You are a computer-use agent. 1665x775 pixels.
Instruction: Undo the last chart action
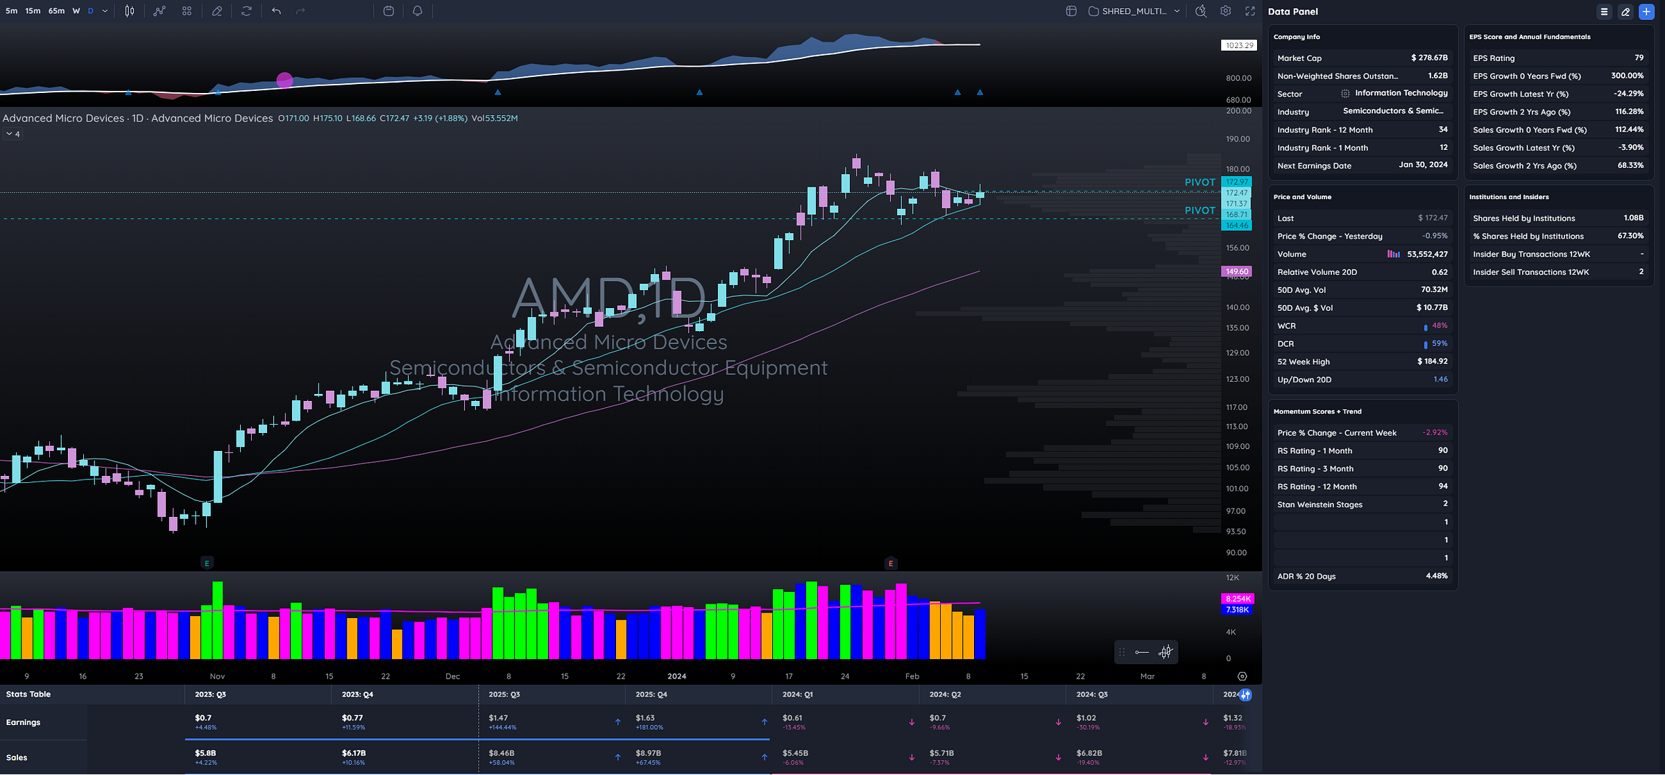pos(276,11)
